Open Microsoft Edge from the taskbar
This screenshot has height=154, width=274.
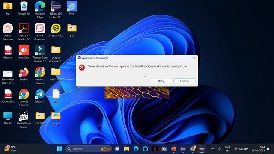click(136, 149)
